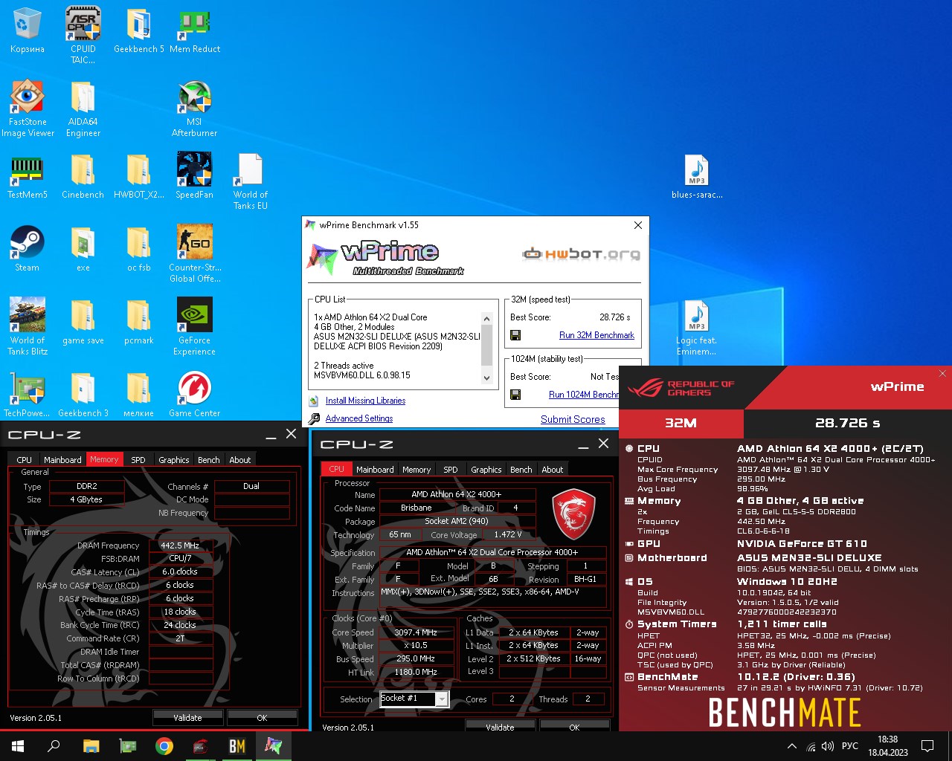Open About tab in right CPU-Z window
The width and height of the screenshot is (952, 761).
tap(553, 470)
